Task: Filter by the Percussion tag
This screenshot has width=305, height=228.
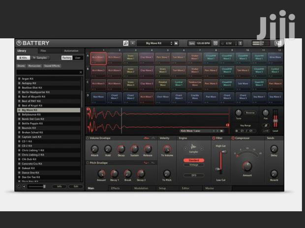Action: [34, 66]
